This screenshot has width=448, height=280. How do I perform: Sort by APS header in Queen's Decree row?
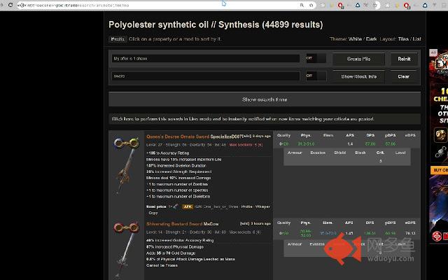coord(350,135)
